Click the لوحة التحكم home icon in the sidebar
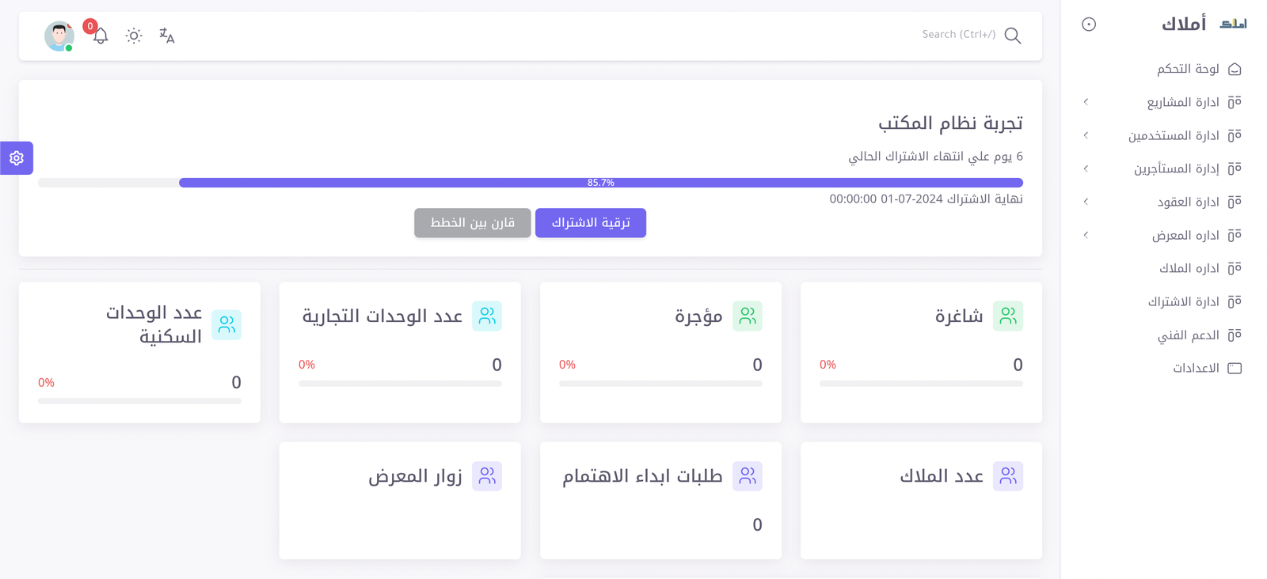The image size is (1267, 579). point(1235,69)
